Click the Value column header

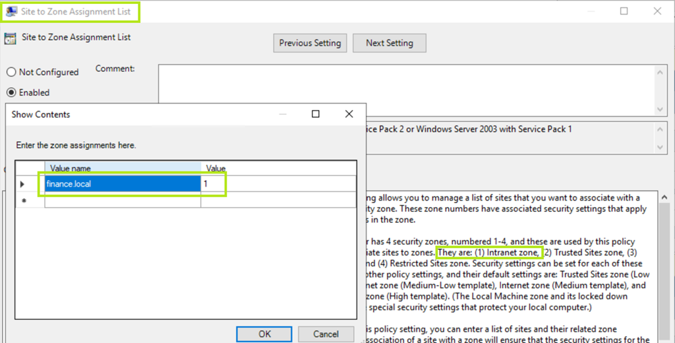(x=279, y=168)
